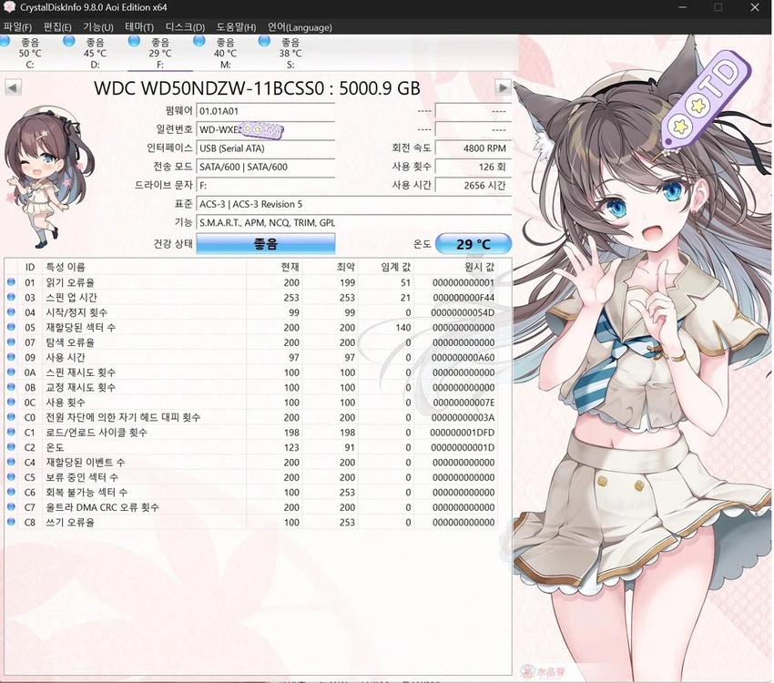774x683 pixels.
Task: Click the 원시 값 column header
Action: pos(455,267)
